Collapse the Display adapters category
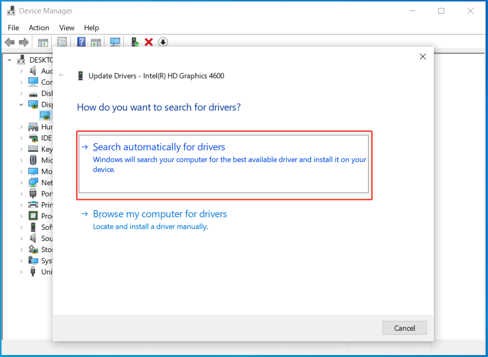 point(21,104)
